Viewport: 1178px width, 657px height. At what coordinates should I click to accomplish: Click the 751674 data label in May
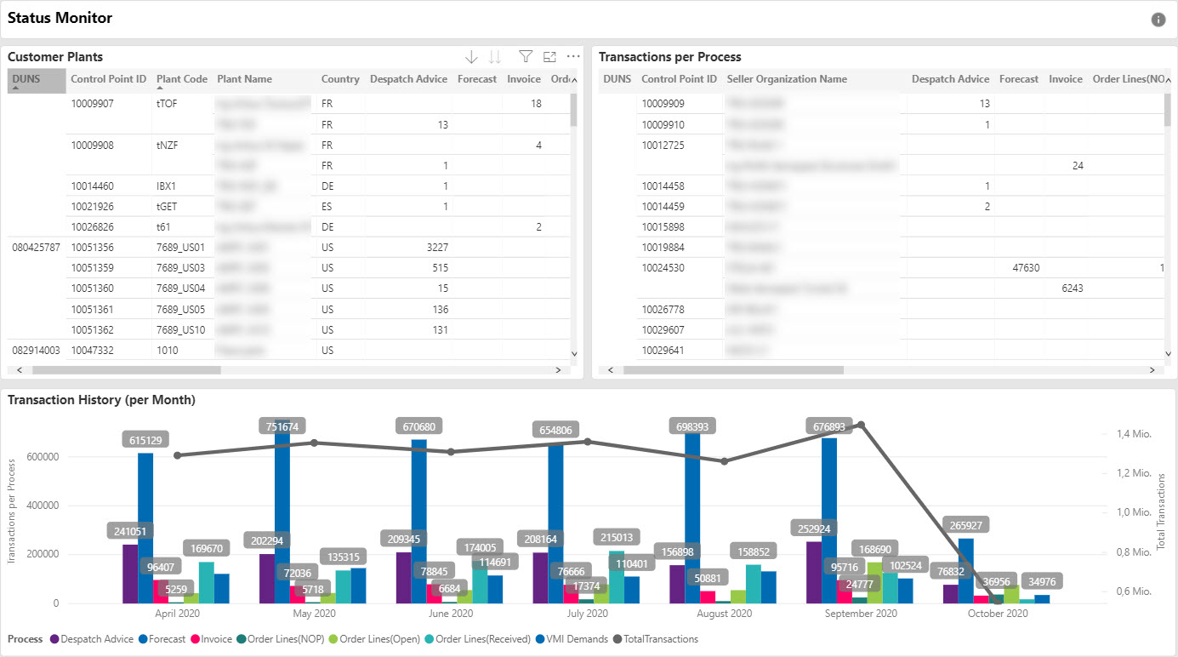[282, 426]
